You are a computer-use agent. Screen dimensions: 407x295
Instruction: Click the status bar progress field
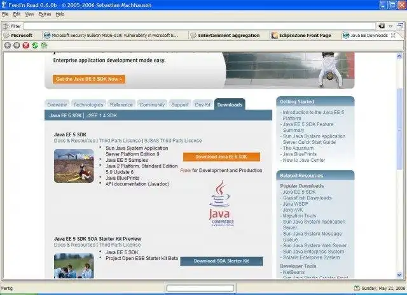coord(200,288)
